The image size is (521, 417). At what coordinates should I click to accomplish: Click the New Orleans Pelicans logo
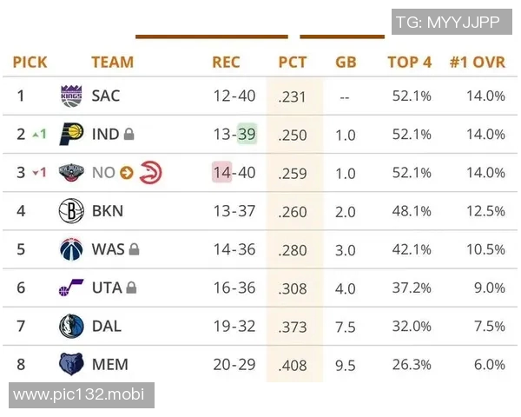pos(71,173)
